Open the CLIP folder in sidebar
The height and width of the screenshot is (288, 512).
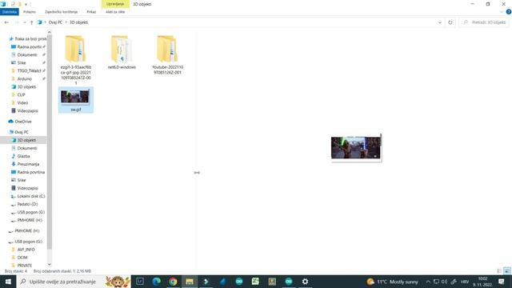coord(21,94)
